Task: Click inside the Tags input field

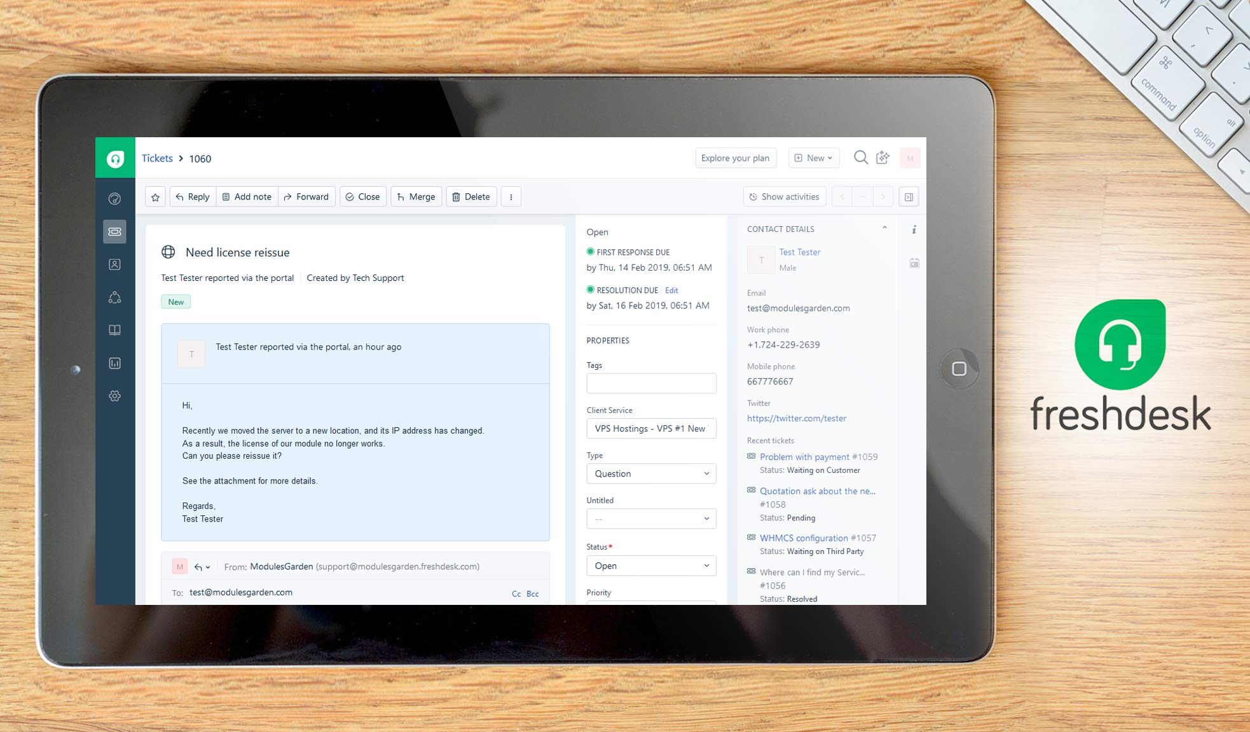Action: [651, 383]
